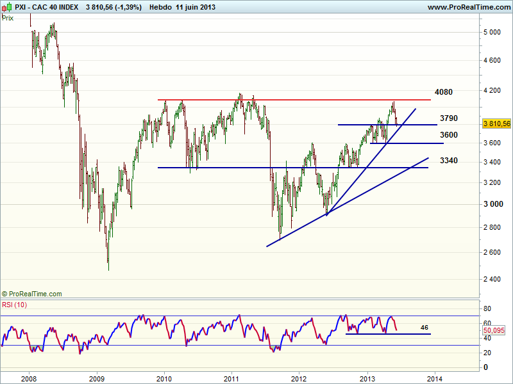Open the www.ProRealTime.com link

coord(467,7)
